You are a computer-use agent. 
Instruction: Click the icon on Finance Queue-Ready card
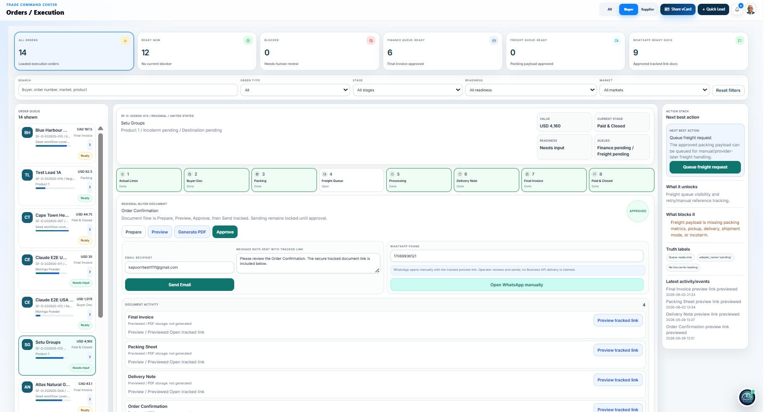(x=494, y=41)
